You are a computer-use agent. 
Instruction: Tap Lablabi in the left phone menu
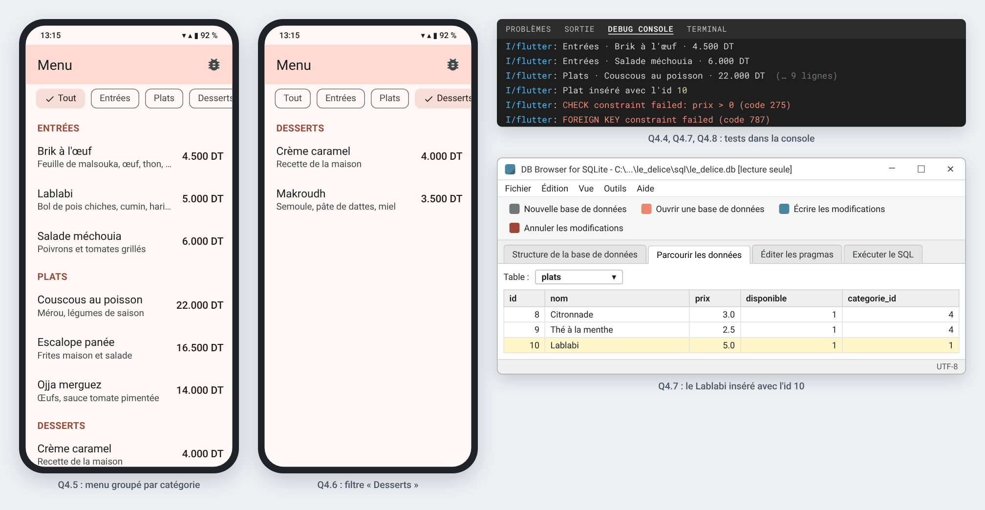pyautogui.click(x=129, y=199)
